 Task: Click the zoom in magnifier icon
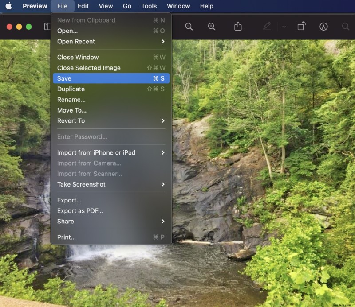pos(212,27)
